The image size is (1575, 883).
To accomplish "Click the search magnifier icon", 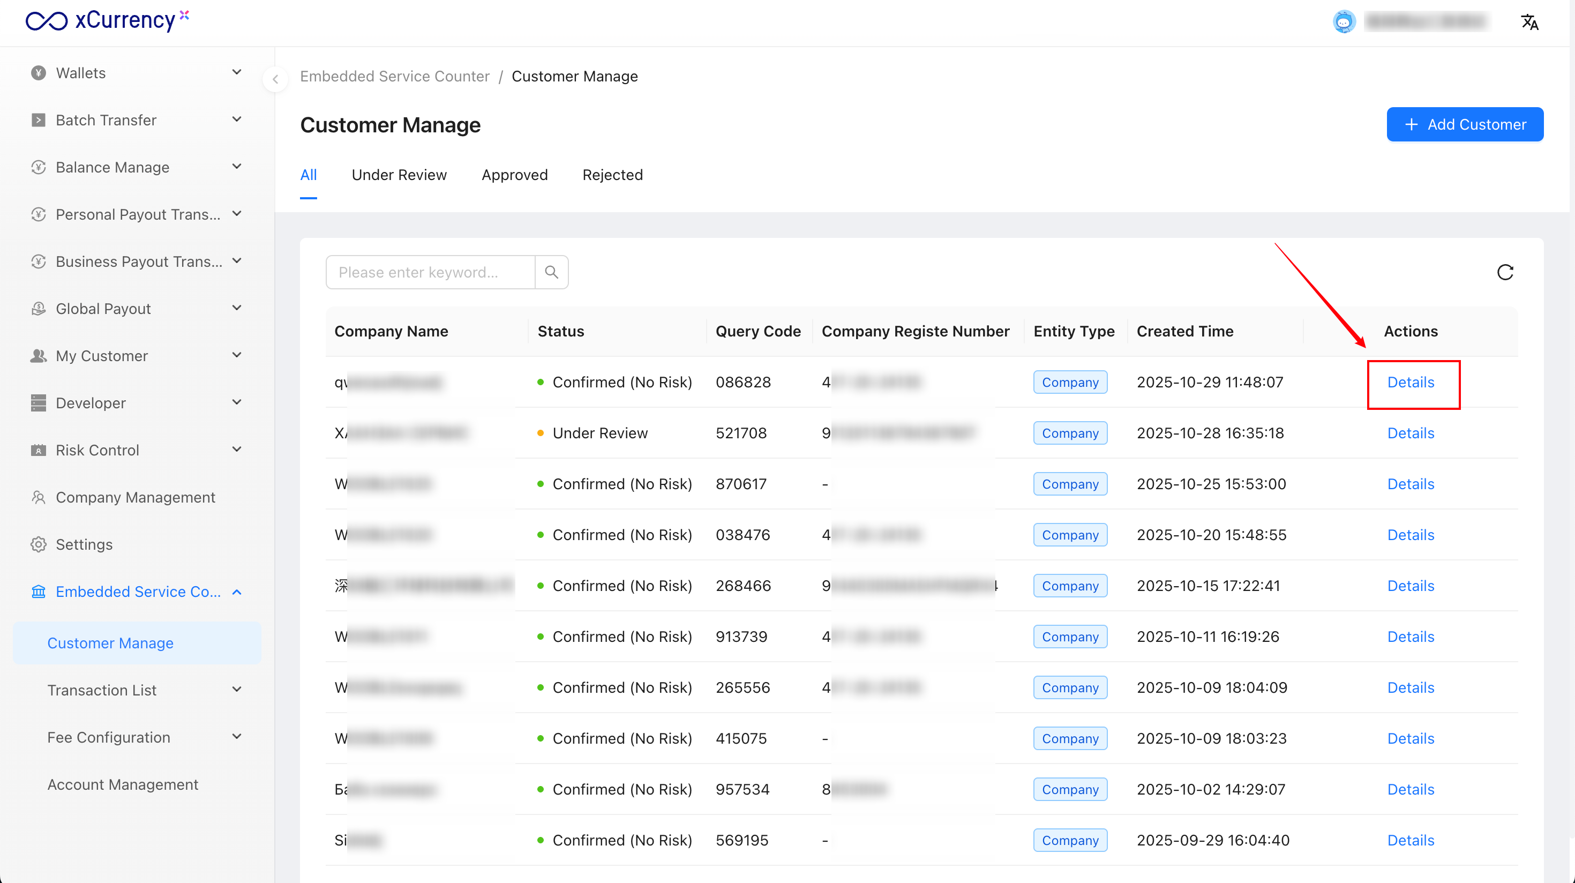I will point(551,272).
